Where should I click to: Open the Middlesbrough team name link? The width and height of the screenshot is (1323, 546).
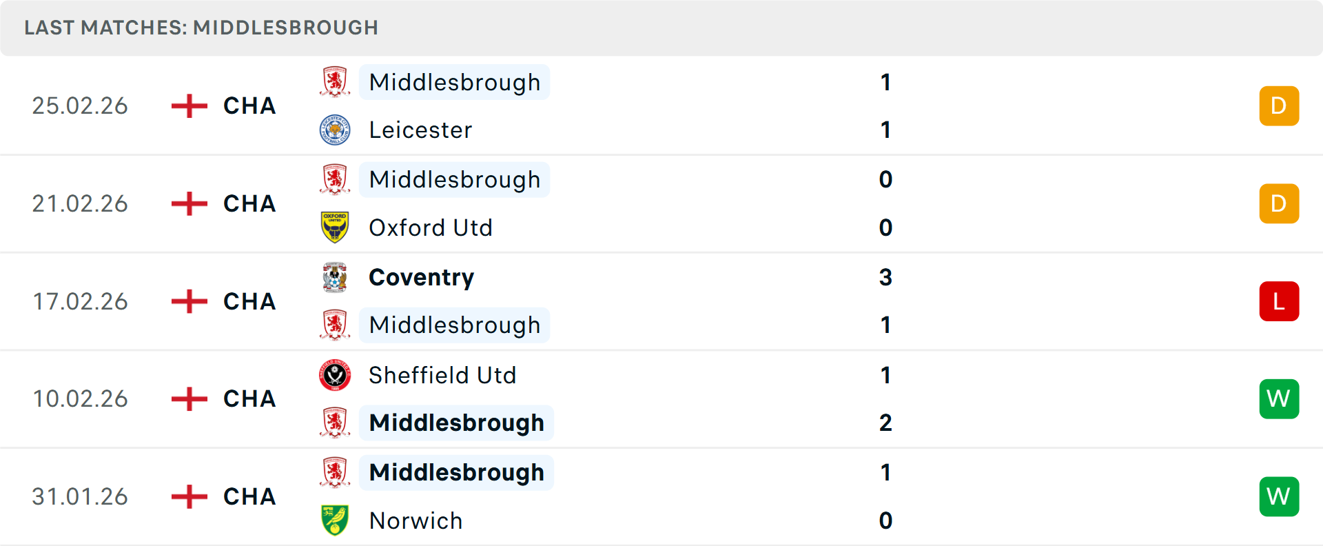pos(454,82)
